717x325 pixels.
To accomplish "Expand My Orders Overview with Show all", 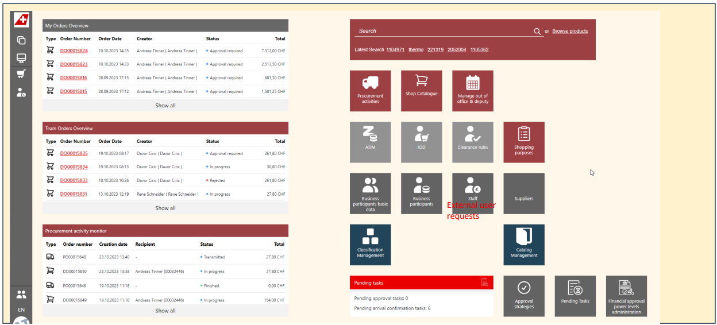I will point(165,106).
